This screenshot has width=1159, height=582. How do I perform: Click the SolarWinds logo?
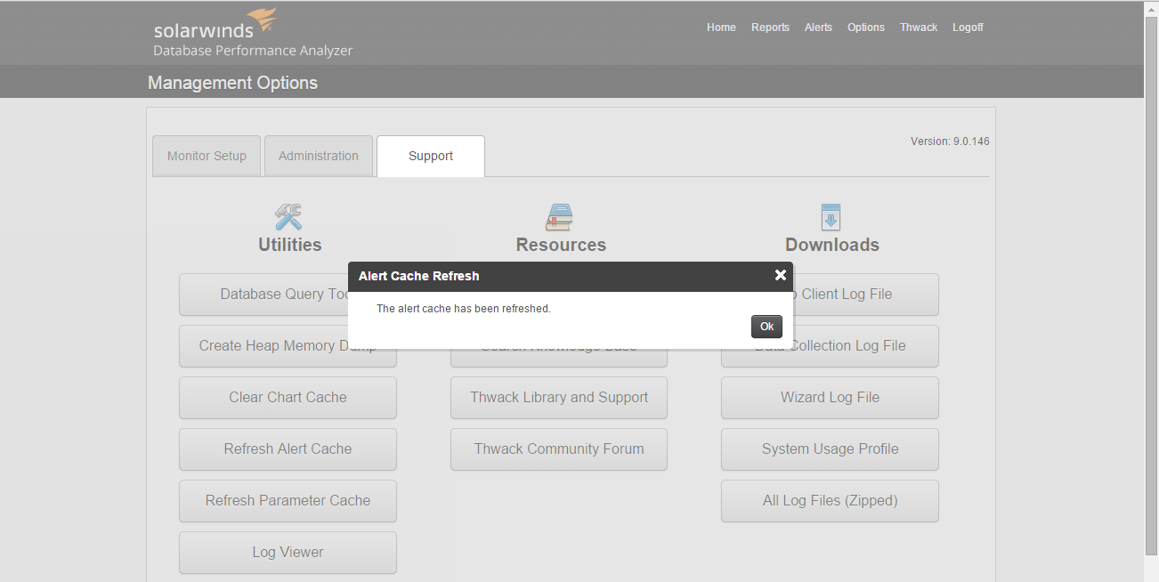253,34
